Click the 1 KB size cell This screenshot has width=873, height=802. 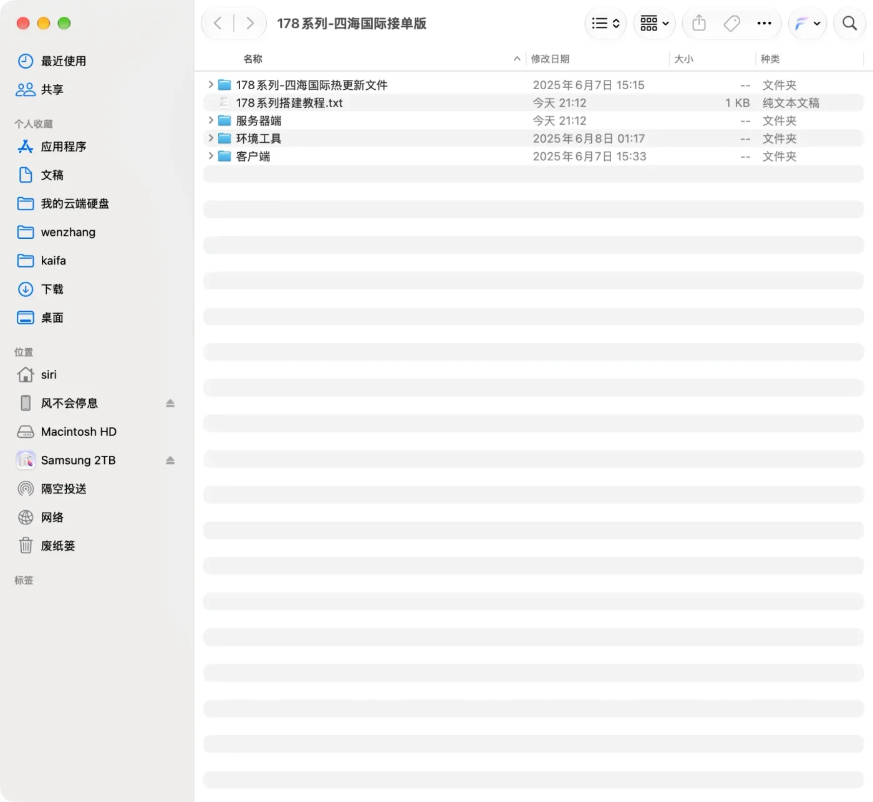click(x=737, y=103)
